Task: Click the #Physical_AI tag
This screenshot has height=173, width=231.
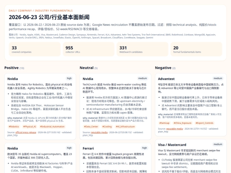Action: [x=30, y=126]
